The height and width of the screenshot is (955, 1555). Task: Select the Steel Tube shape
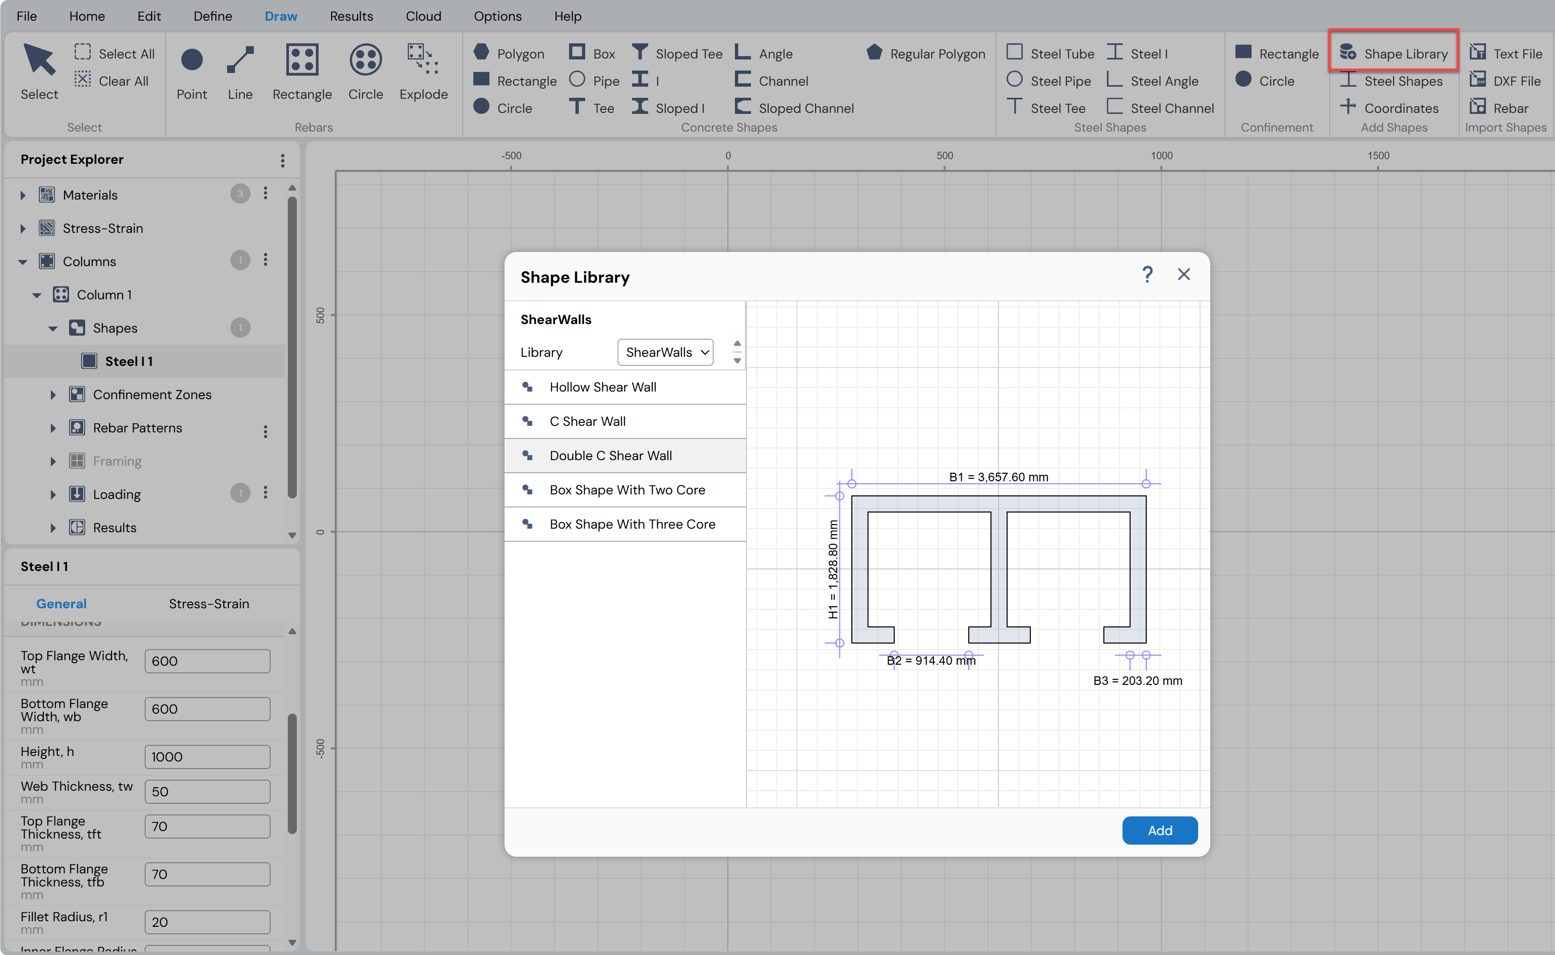pyautogui.click(x=1050, y=53)
